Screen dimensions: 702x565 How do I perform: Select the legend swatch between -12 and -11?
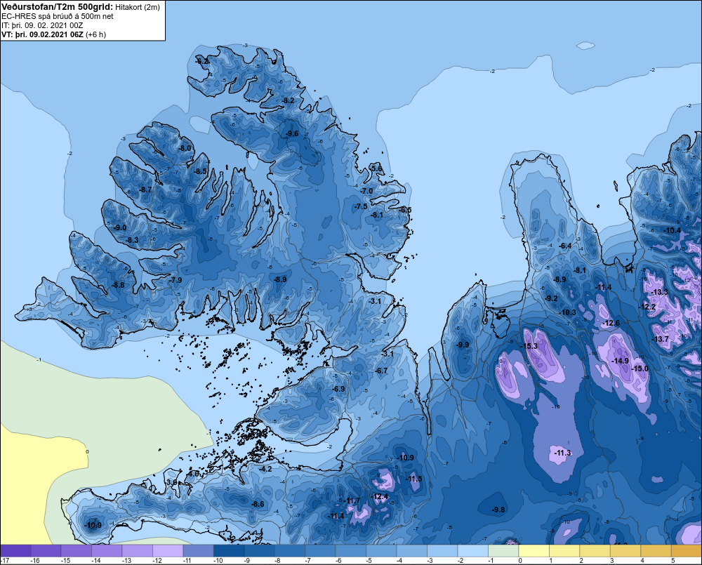click(x=168, y=551)
